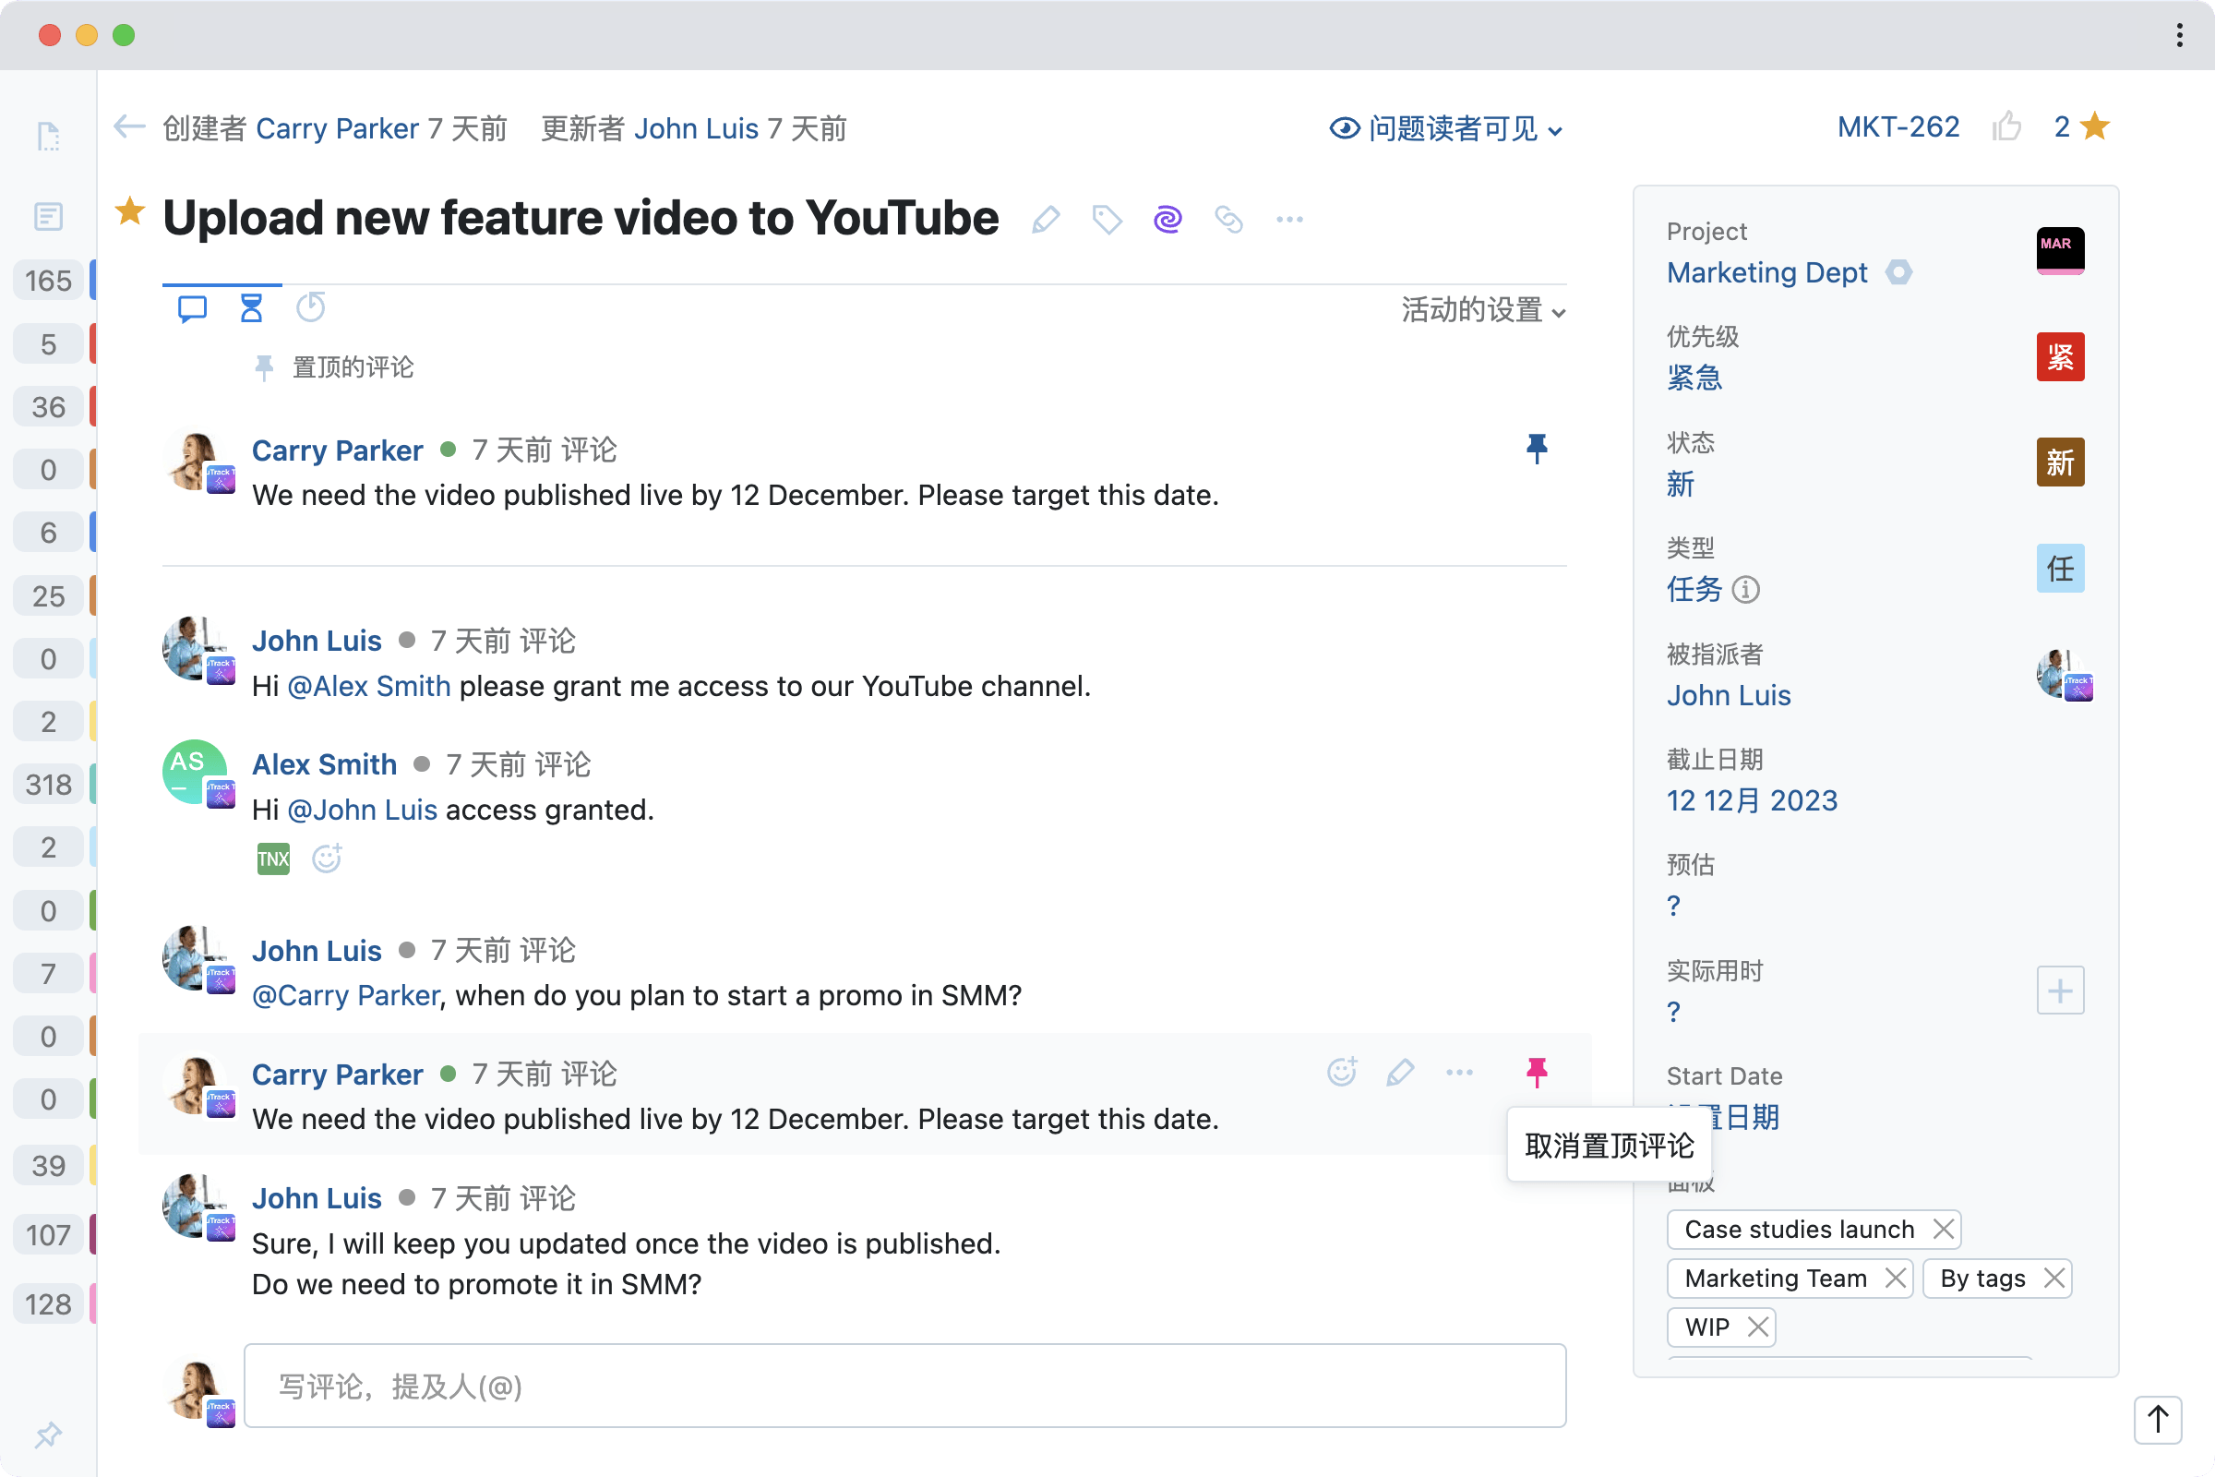Click the comment input field to write a comment
The image size is (2215, 1477).
[904, 1386]
